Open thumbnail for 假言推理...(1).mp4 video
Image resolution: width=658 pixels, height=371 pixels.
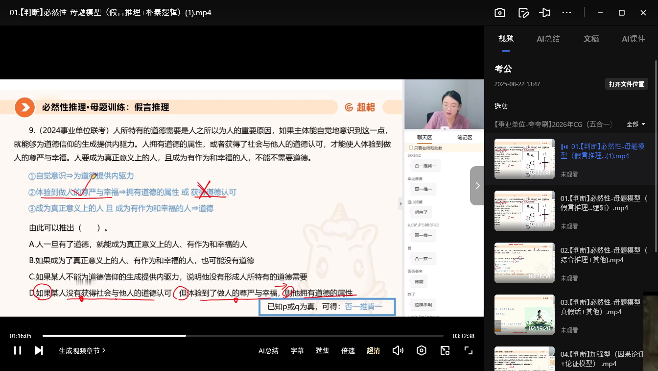tap(524, 159)
